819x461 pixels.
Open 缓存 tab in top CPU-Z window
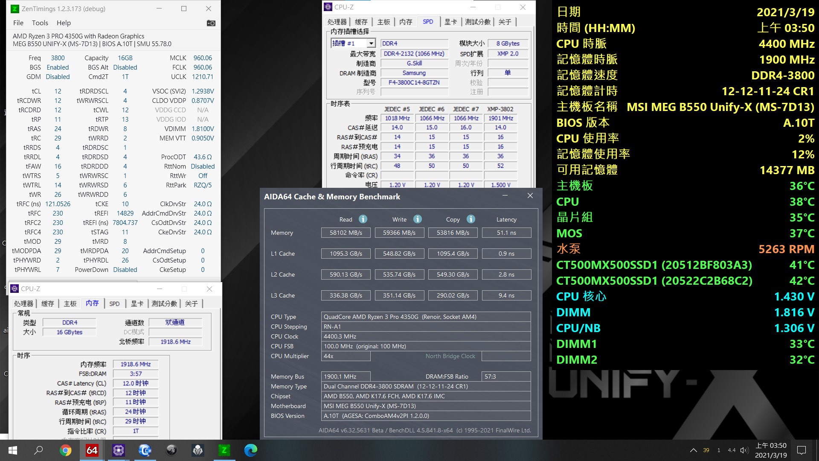[361, 22]
